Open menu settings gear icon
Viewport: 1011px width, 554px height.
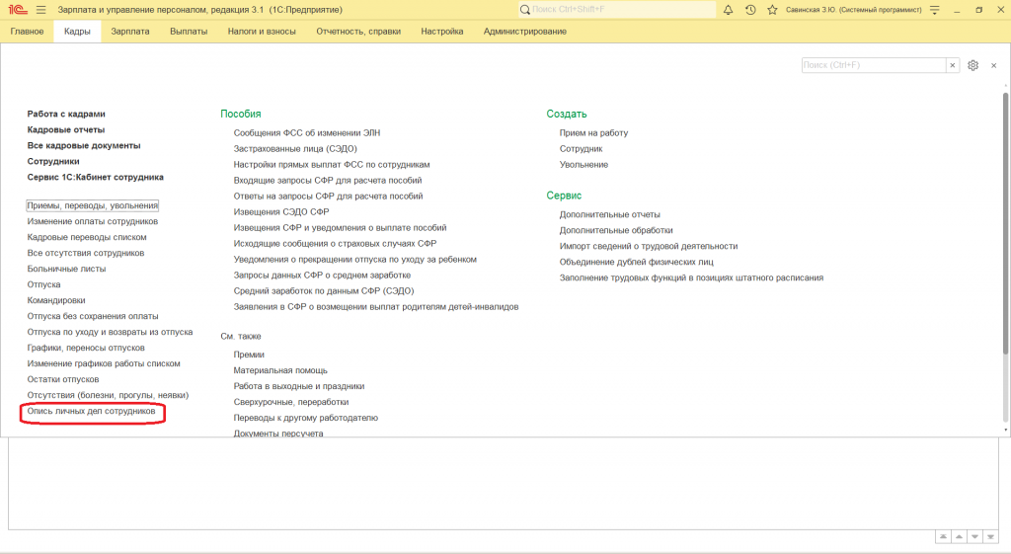pyautogui.click(x=972, y=65)
